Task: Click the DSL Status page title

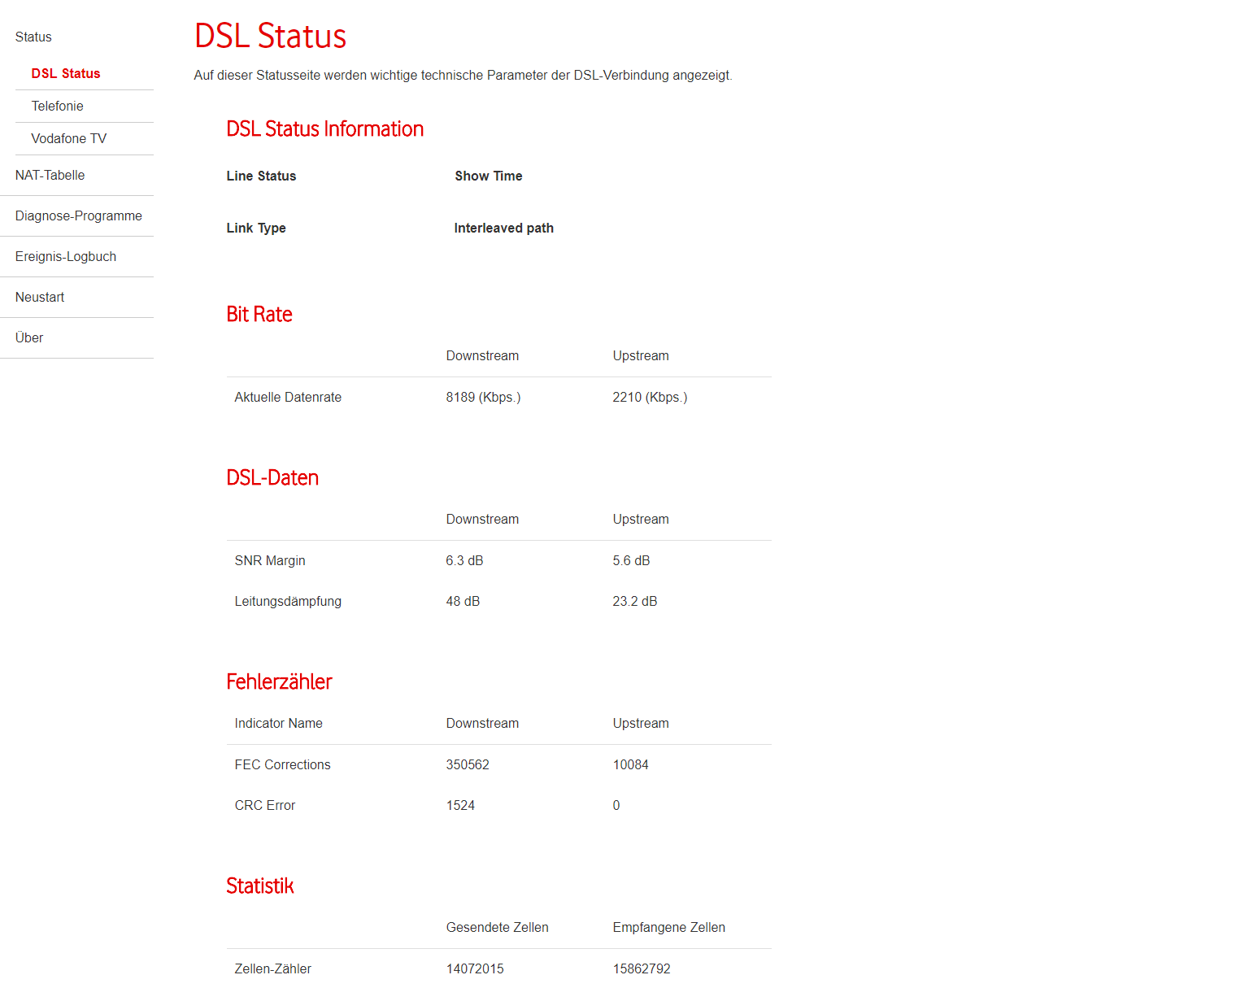Action: pos(269,36)
